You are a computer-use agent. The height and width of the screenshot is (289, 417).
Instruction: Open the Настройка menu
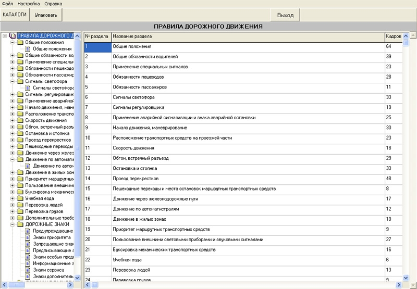pyautogui.click(x=29, y=4)
